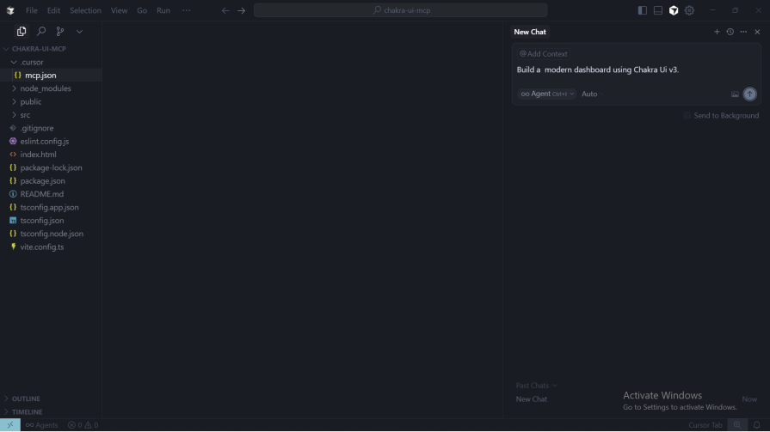
Task: Enable the Send to Background checkbox
Action: tap(687, 115)
